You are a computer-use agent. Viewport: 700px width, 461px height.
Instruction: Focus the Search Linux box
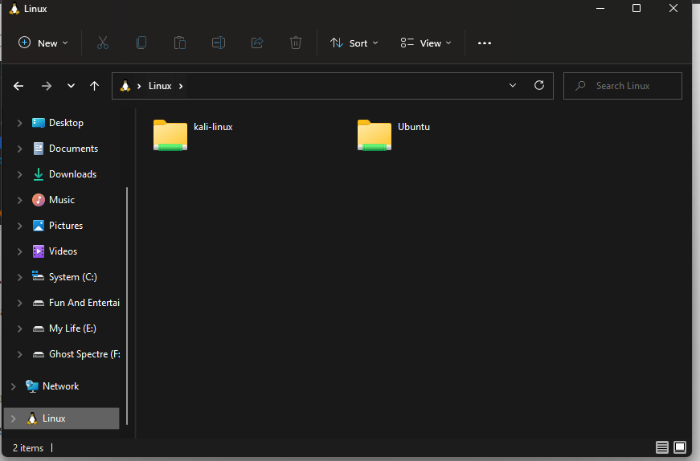(623, 86)
